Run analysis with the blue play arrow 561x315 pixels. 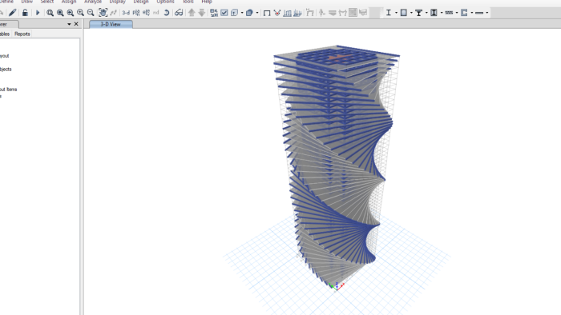tap(37, 13)
